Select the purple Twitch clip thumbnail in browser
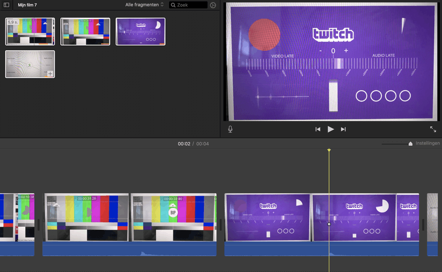The image size is (442, 272). 140,31
